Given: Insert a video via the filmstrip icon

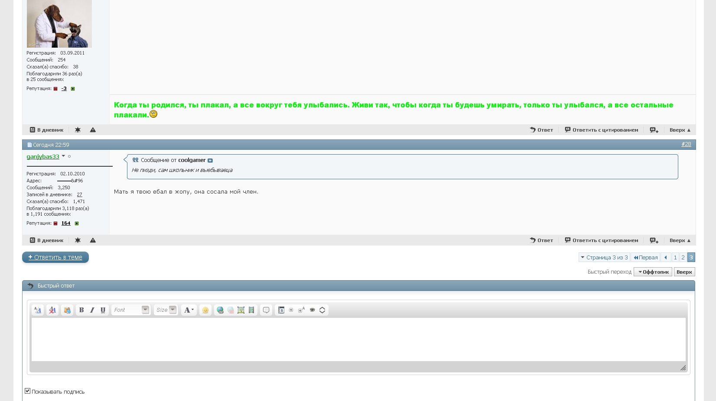Looking at the screenshot, I should tap(251, 310).
